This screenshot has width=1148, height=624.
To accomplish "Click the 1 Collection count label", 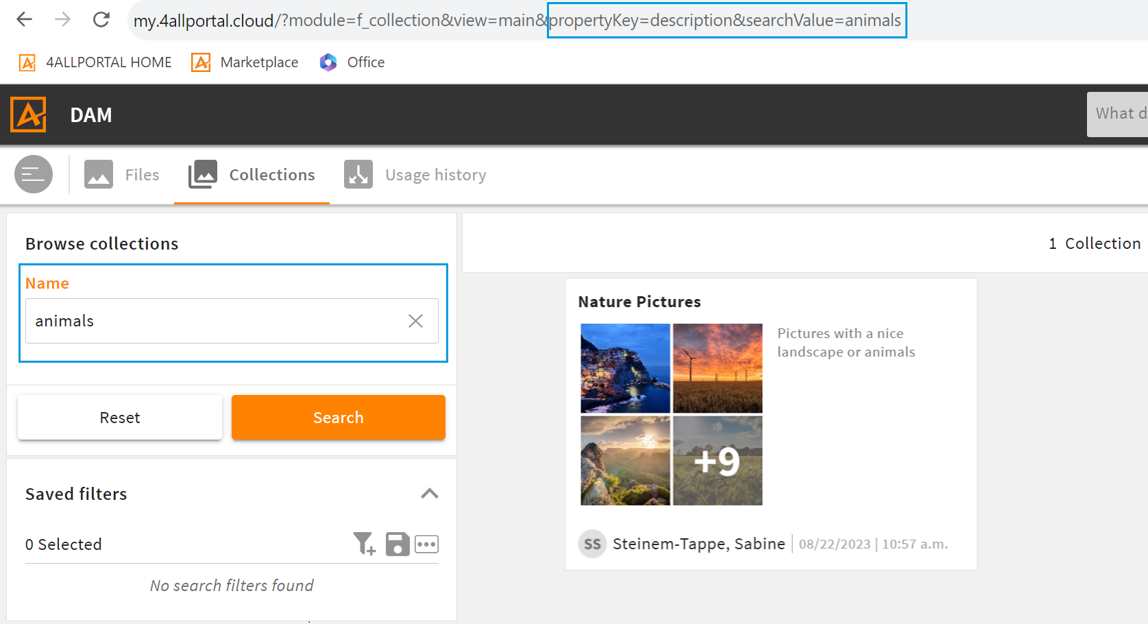I will click(x=1095, y=243).
